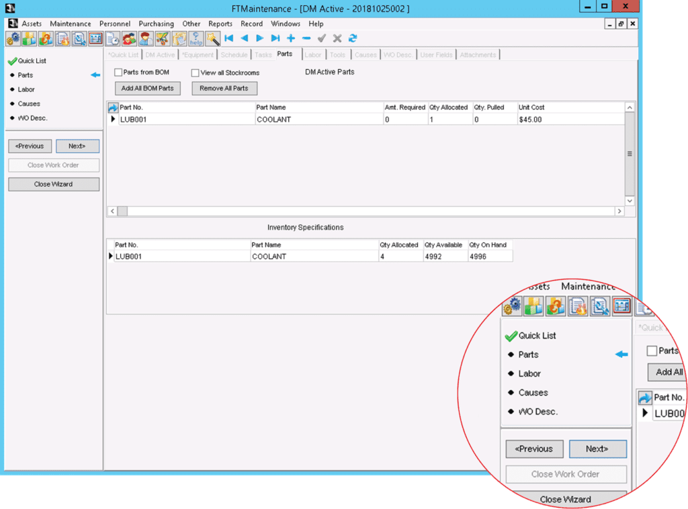Open the help question mark icon
The image size is (688, 509).
click(196, 38)
